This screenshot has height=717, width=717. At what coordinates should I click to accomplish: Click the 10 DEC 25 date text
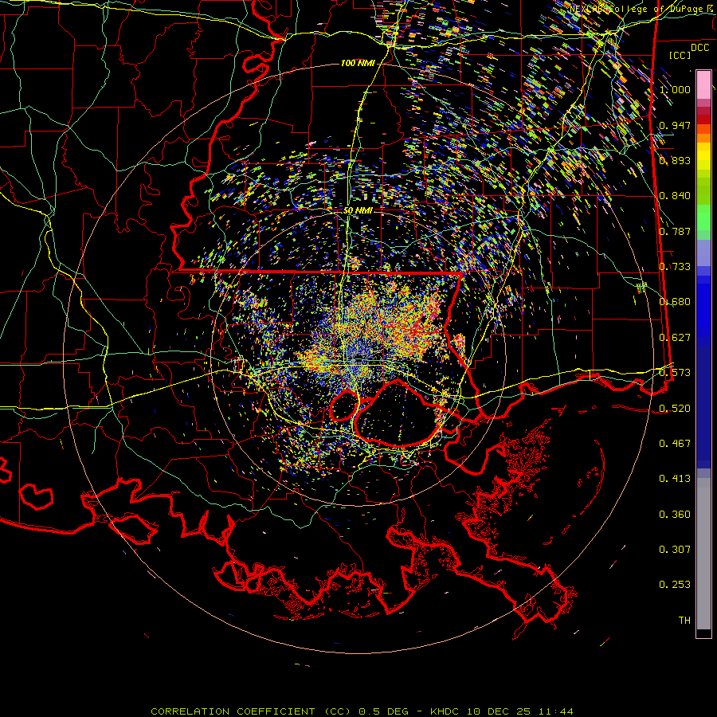coord(499,711)
